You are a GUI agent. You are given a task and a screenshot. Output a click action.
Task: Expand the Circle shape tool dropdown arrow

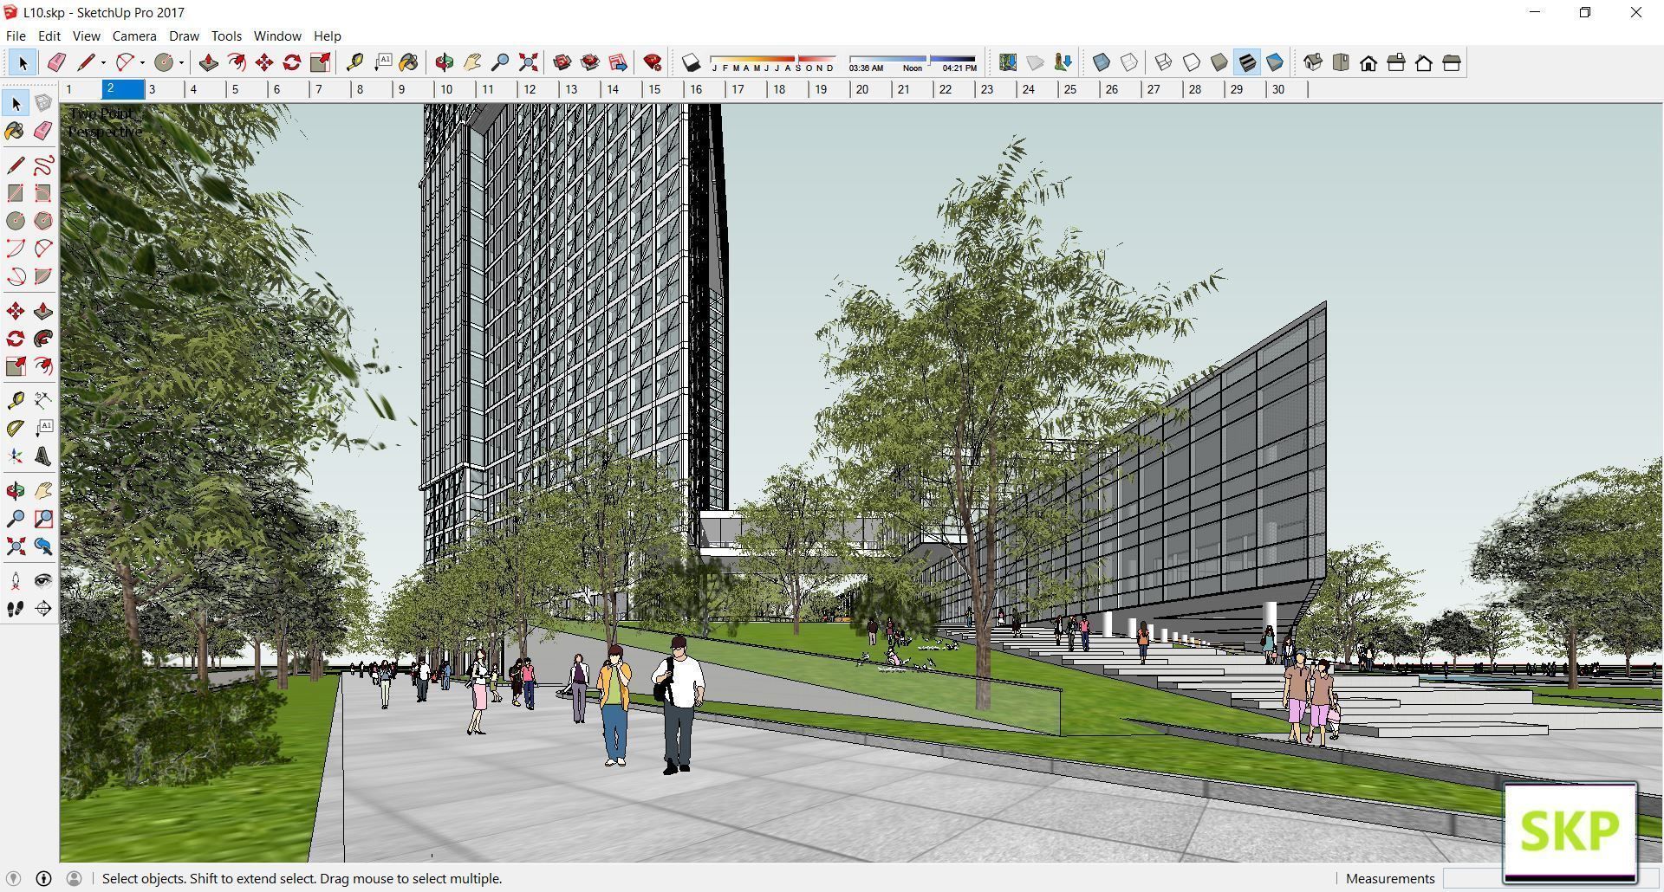pos(181,62)
